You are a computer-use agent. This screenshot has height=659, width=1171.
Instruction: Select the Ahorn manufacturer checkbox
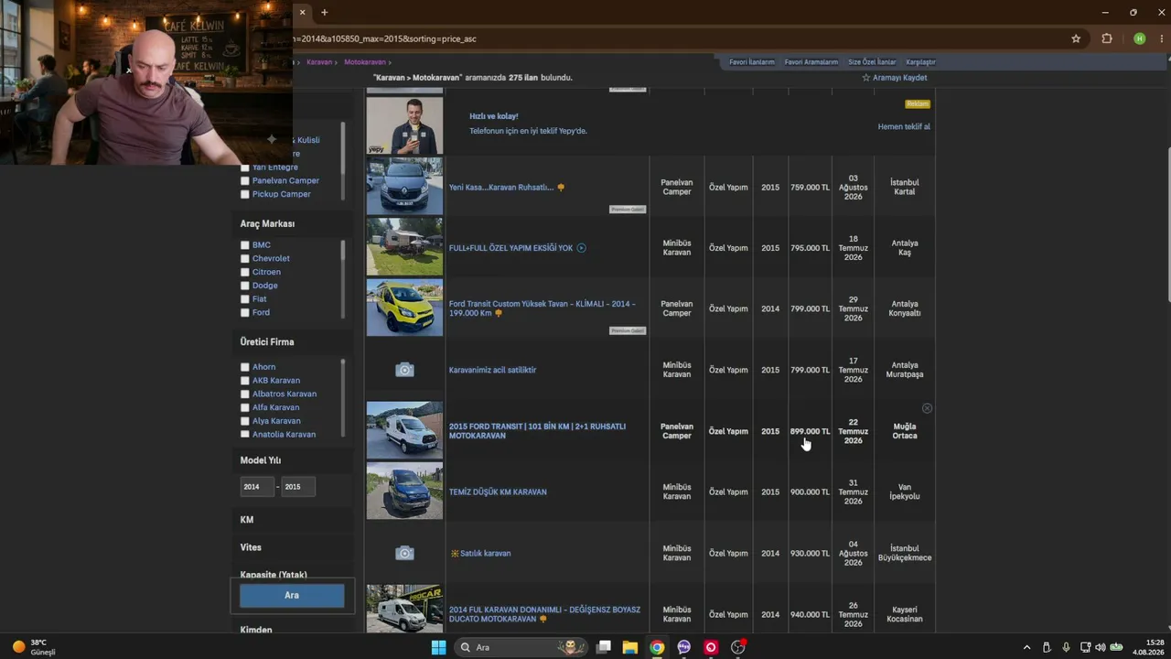coord(245,367)
